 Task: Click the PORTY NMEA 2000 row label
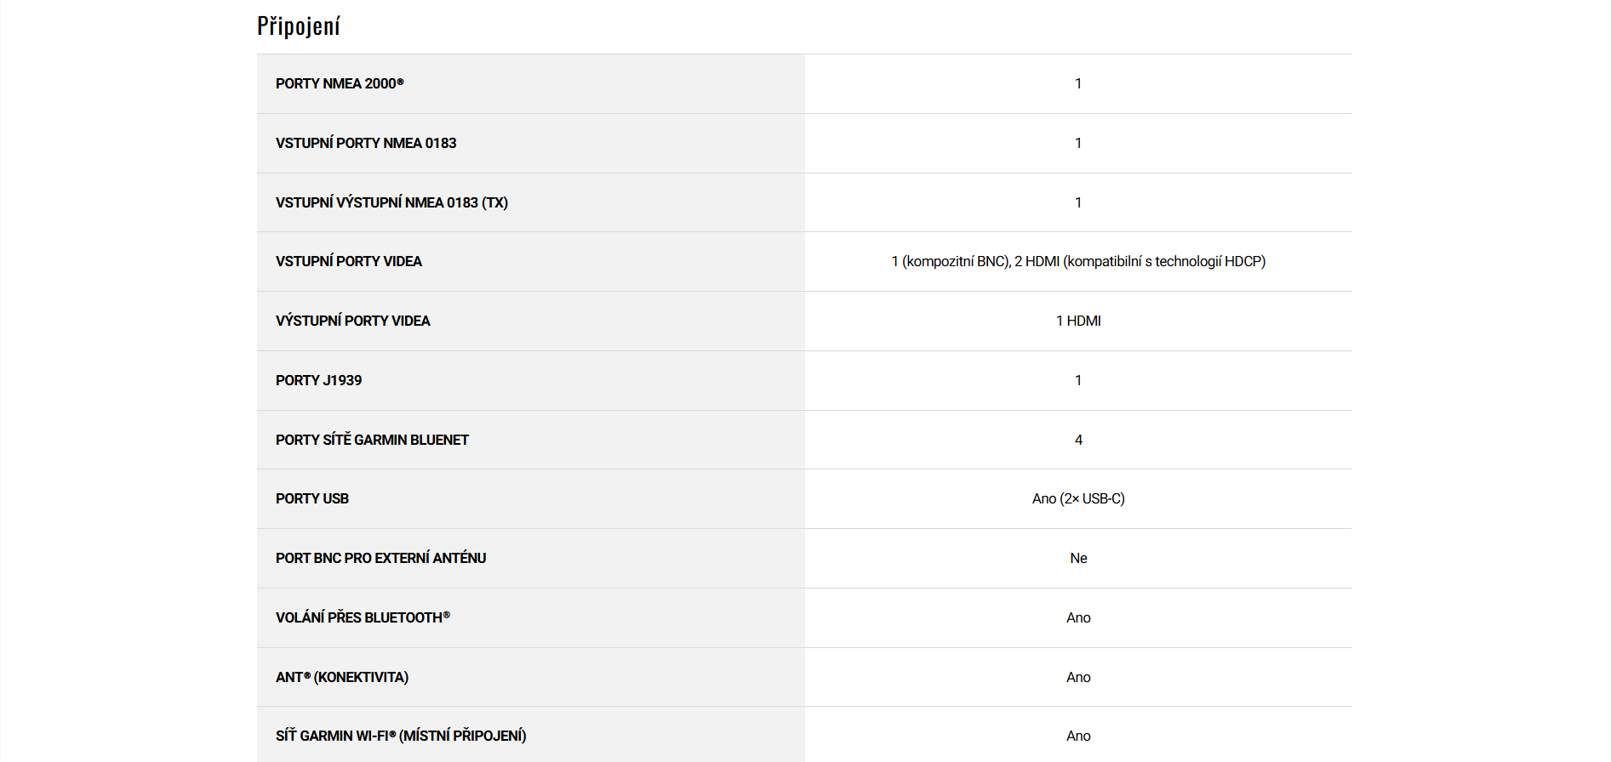point(339,83)
